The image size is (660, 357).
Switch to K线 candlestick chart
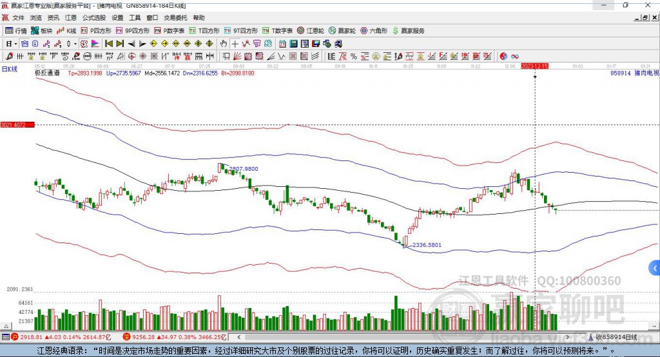click(66, 31)
